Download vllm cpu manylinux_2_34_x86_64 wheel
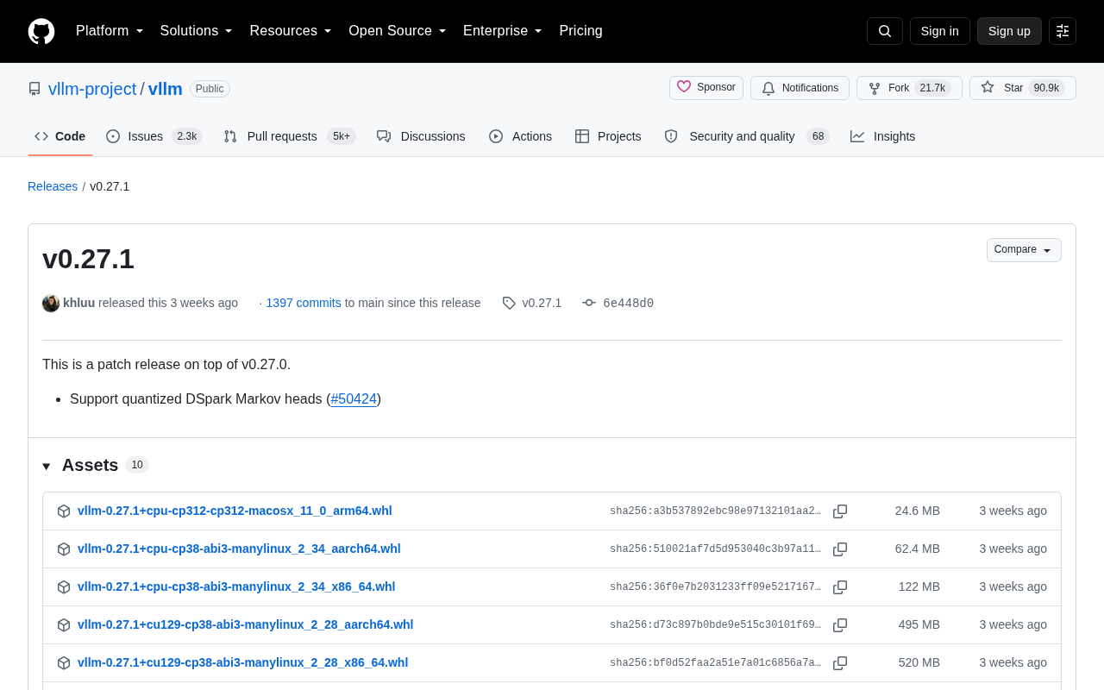Screen dimensions: 1104x690 236,586
